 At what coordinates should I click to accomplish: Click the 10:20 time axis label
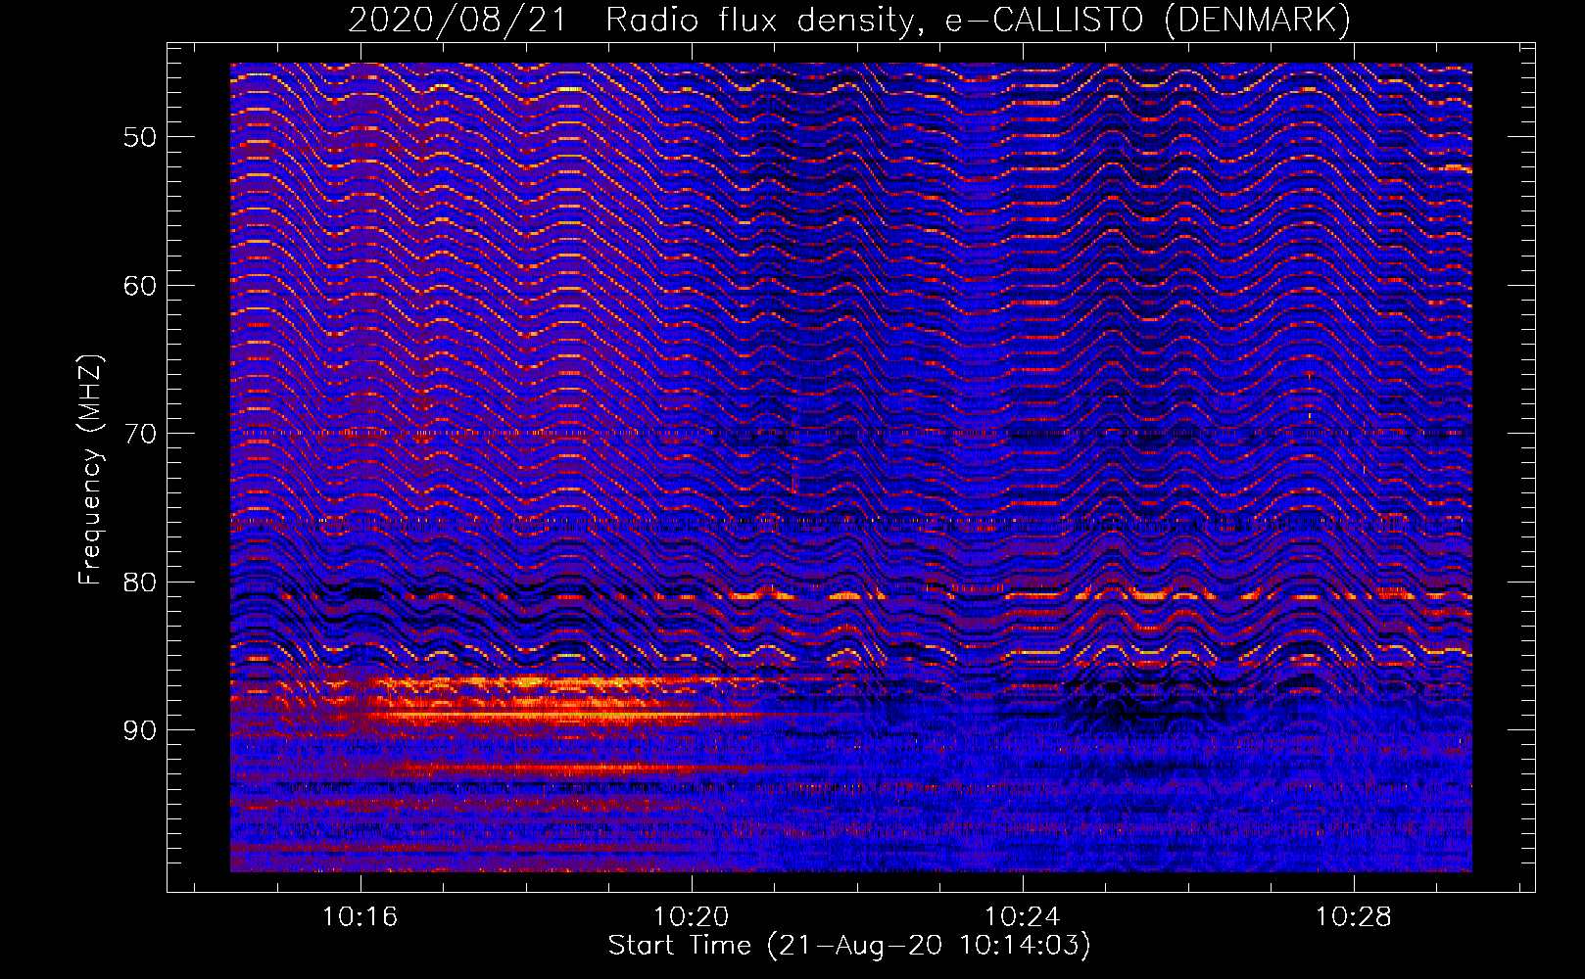[691, 917]
